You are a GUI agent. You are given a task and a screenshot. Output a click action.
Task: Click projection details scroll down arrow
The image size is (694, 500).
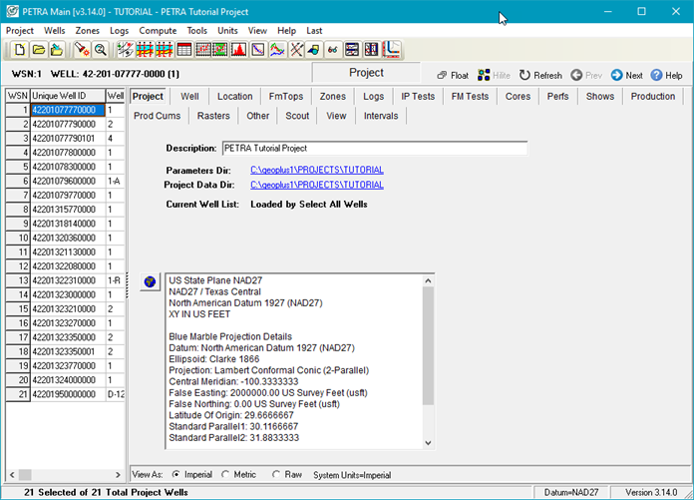point(428,443)
